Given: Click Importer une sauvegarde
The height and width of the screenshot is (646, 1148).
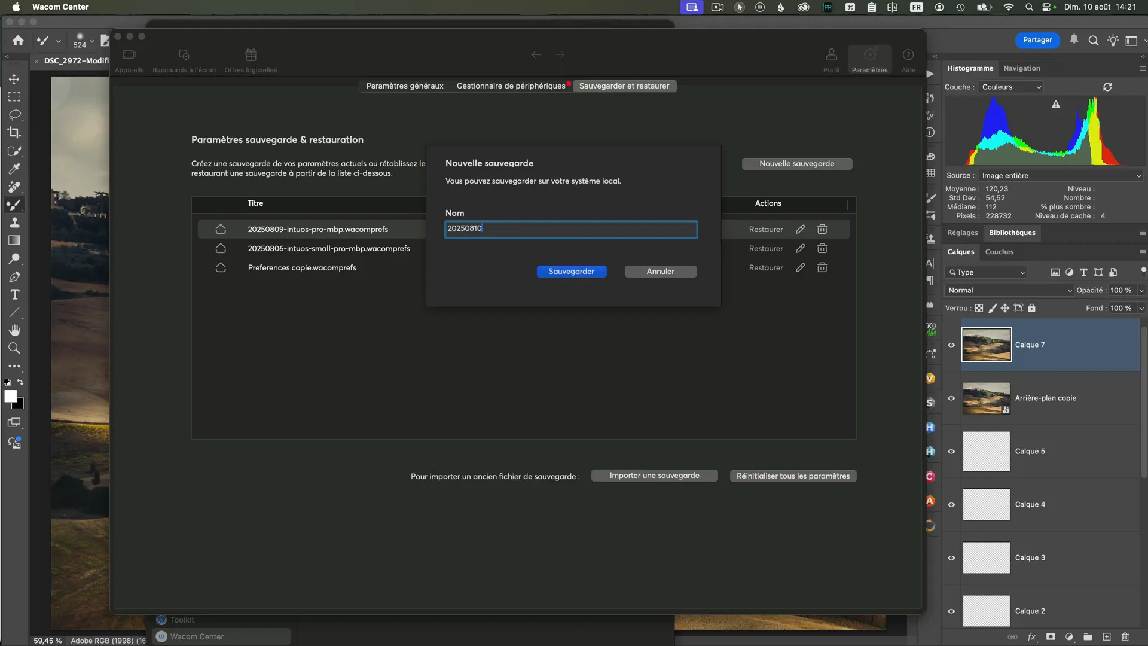Looking at the screenshot, I should pyautogui.click(x=654, y=476).
